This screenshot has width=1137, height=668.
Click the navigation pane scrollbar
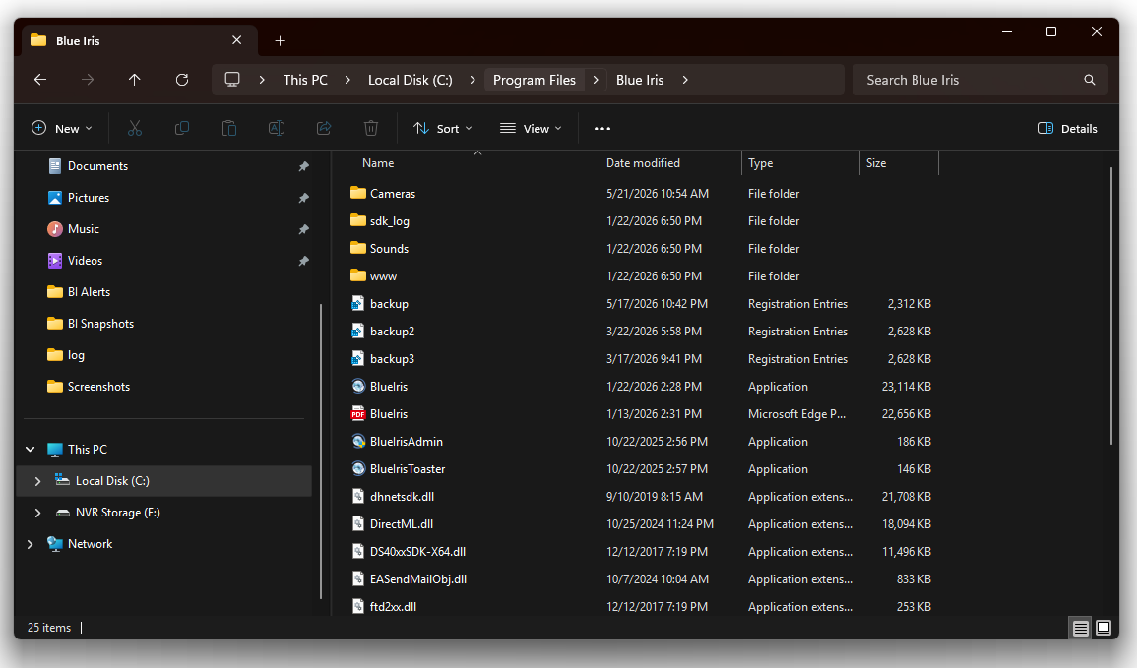pyautogui.click(x=321, y=451)
